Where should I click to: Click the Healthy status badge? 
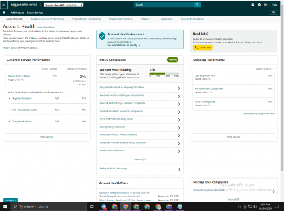[x=173, y=60]
